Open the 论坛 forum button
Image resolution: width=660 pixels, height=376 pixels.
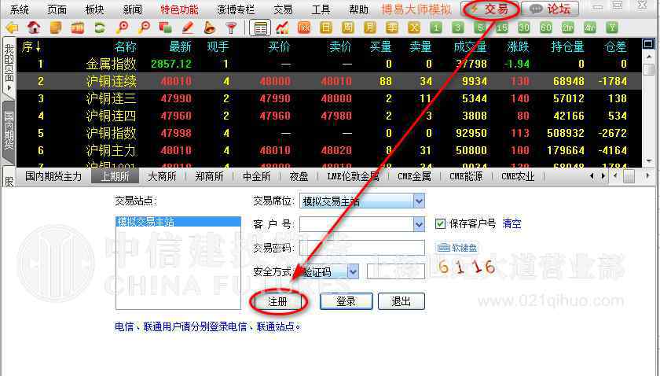[x=550, y=9]
